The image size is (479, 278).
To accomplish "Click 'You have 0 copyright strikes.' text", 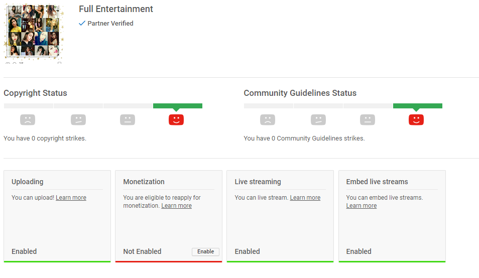I will (45, 138).
